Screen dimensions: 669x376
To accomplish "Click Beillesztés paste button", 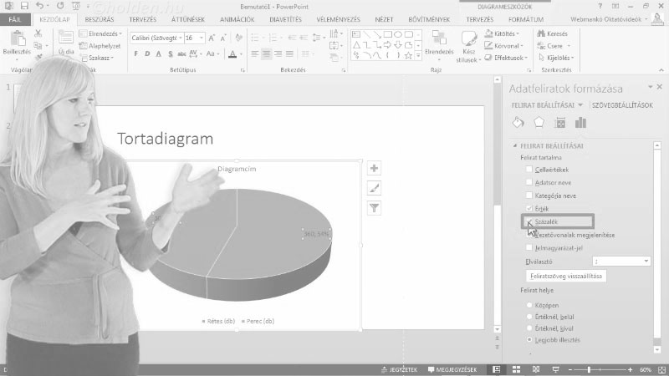I will coord(17,43).
